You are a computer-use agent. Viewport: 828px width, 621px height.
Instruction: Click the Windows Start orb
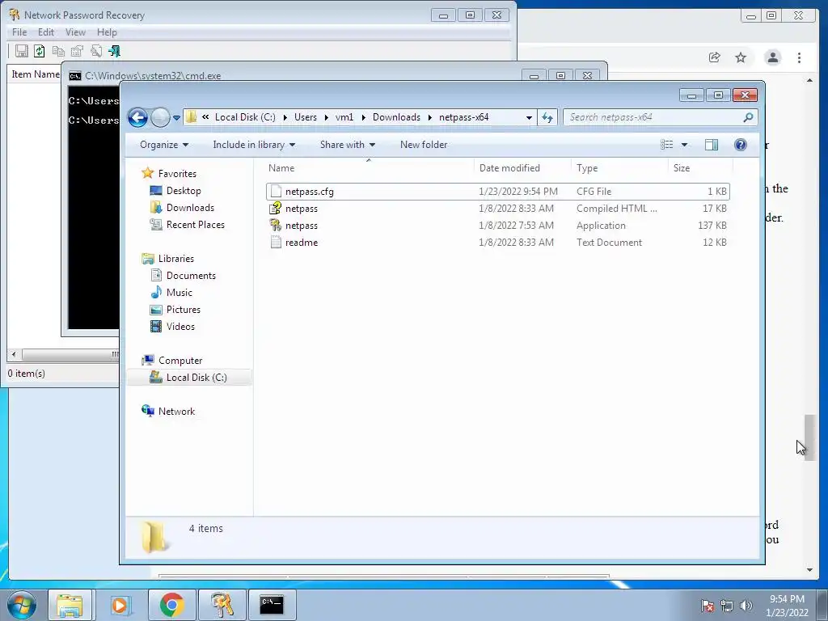[x=22, y=605]
